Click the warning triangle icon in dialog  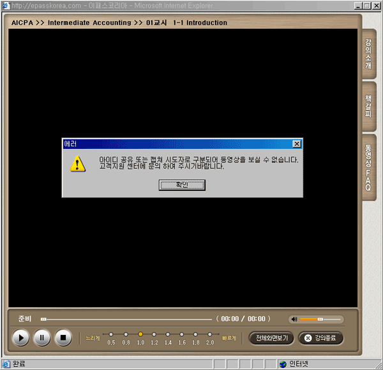pos(77,164)
